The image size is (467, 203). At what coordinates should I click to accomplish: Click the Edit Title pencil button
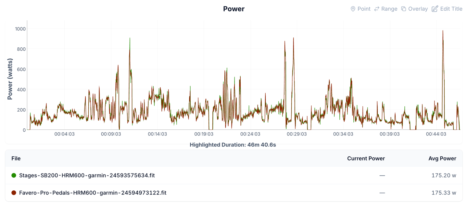447,9
